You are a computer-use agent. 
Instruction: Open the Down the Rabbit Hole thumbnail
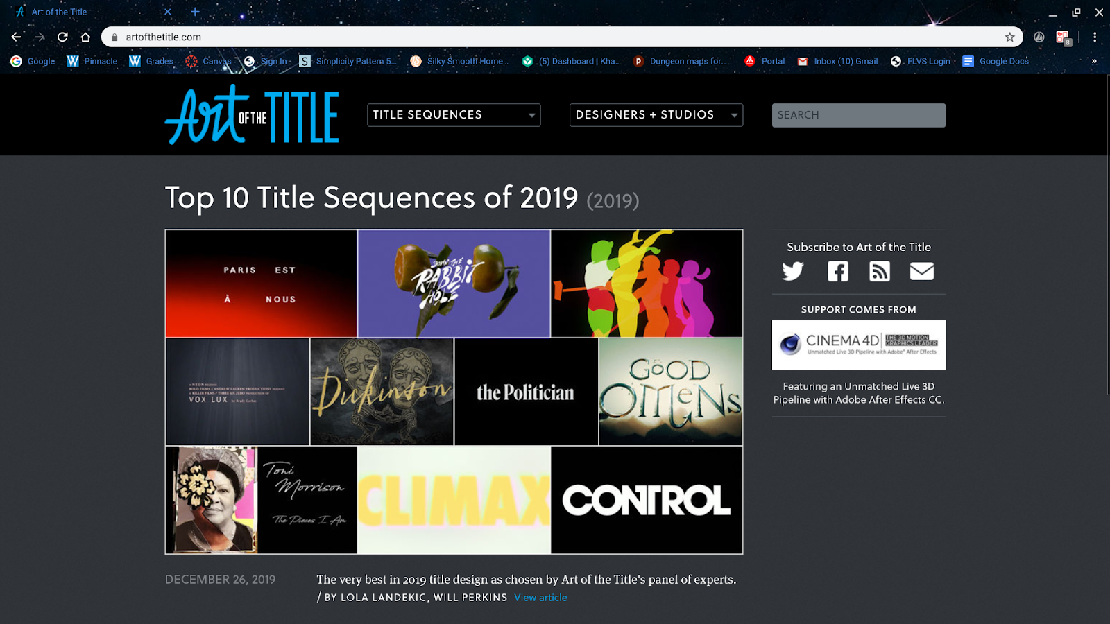pyautogui.click(x=454, y=284)
